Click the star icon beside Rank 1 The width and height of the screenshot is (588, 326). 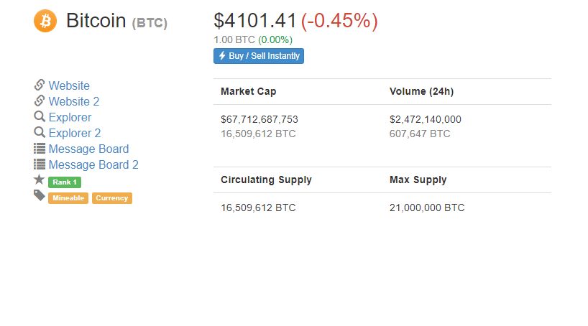click(39, 180)
